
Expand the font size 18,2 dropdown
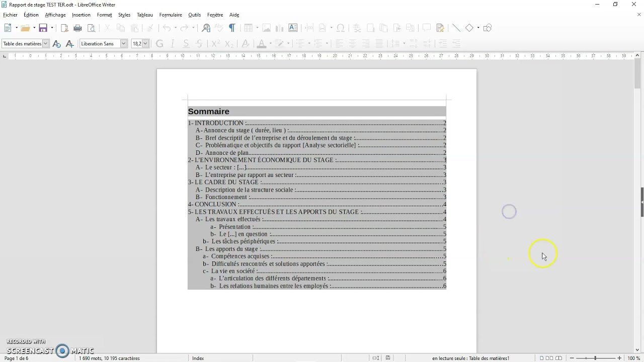(x=145, y=44)
